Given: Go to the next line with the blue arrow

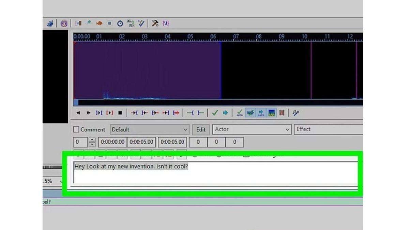Looking at the screenshot, I should click(x=225, y=113).
